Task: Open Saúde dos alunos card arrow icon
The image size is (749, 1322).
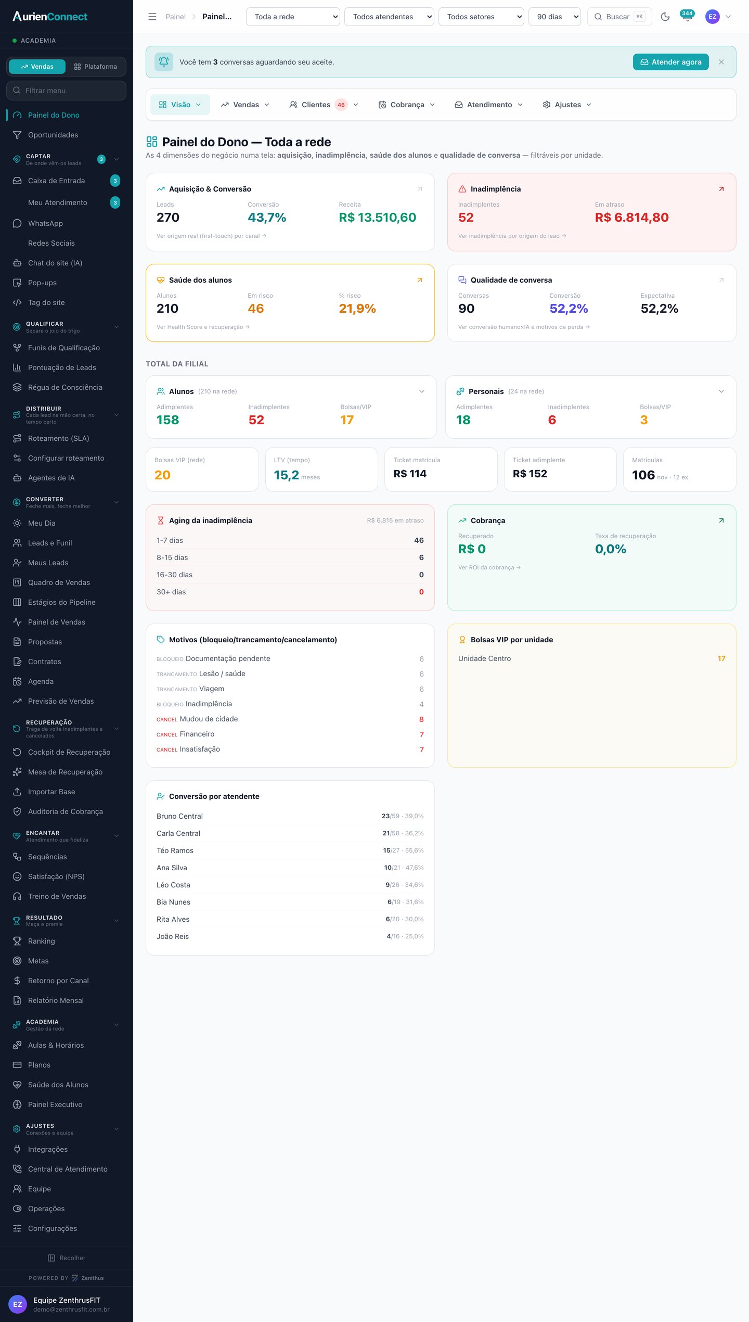Action: pyautogui.click(x=420, y=280)
